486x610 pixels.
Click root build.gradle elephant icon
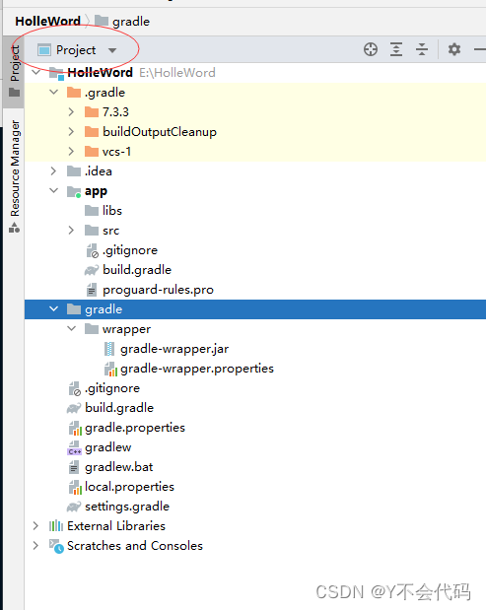click(x=74, y=408)
